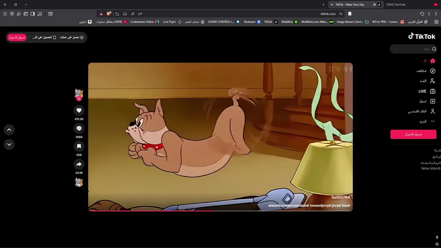
Task: Open the comments on the video
Action: pos(79,128)
